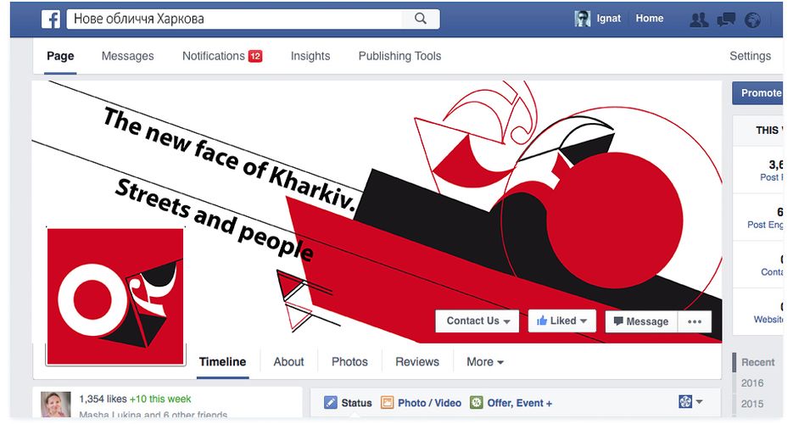Screen dimensions: 793x424
Task: Toggle the Liked button
Action: (561, 321)
